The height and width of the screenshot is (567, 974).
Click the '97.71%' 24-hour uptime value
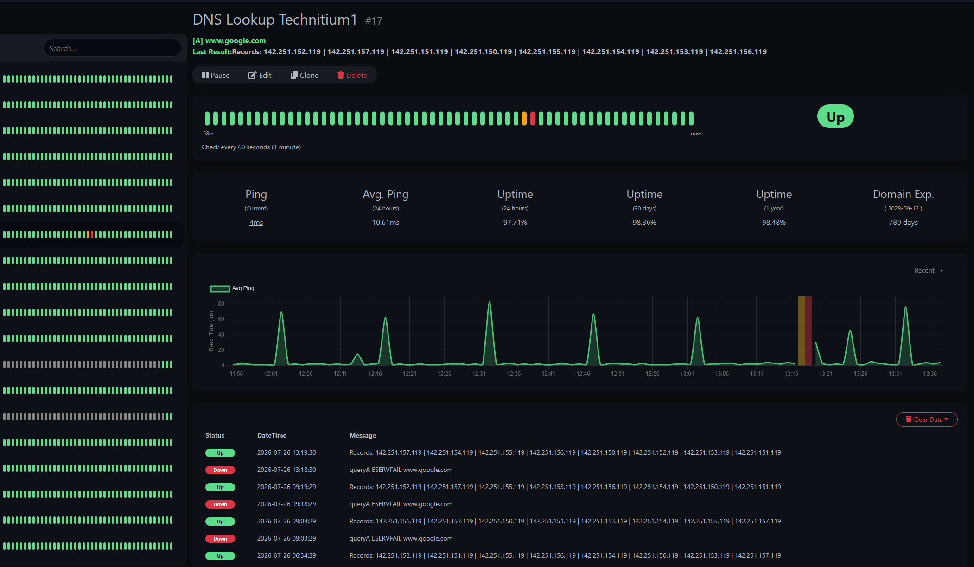(515, 223)
